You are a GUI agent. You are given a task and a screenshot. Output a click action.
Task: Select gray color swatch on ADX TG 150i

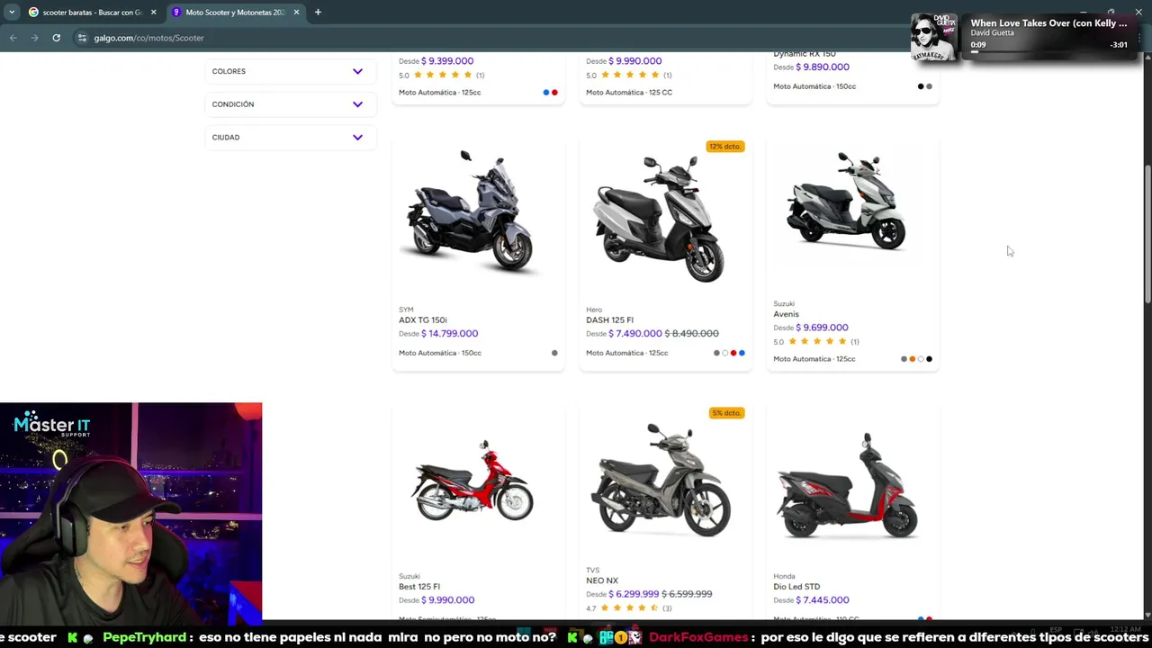[x=554, y=353]
